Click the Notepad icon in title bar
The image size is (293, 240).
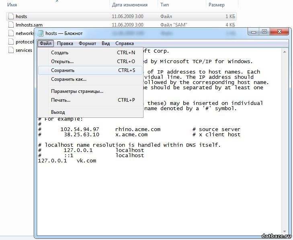click(x=40, y=33)
